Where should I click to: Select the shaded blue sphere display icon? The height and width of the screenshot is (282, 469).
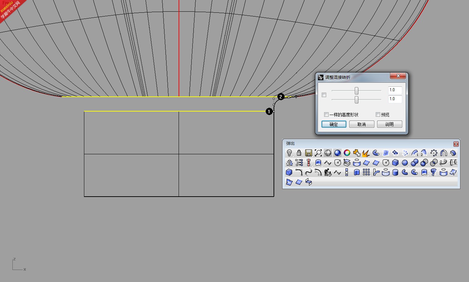tap(338, 153)
